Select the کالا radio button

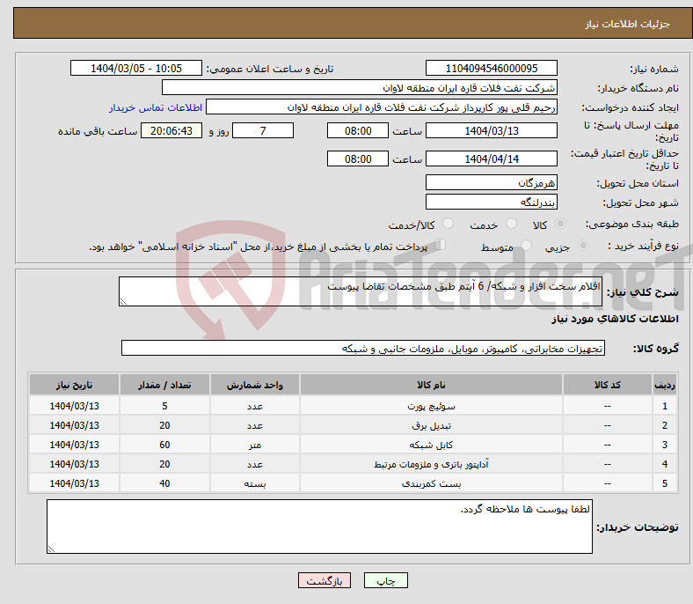tap(560, 224)
